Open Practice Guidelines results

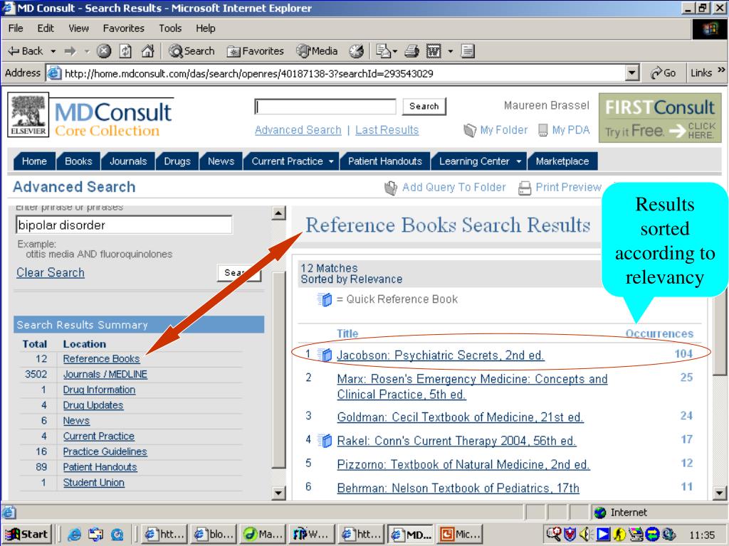tap(105, 451)
